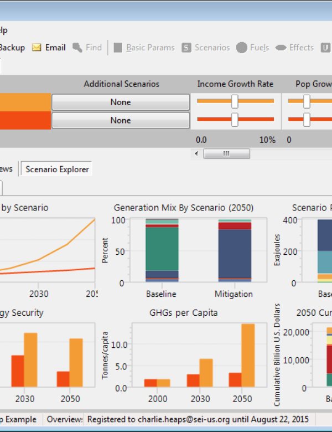Open the bottom Additional Scenarios None selector
The width and height of the screenshot is (332, 432).
coord(121,120)
